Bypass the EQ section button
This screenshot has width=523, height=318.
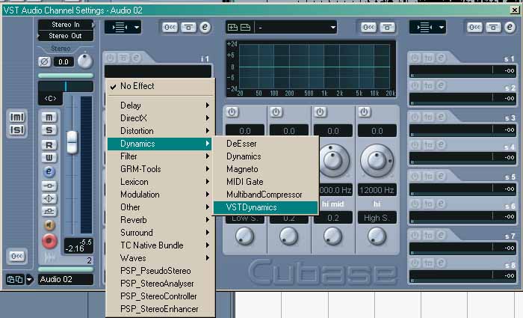pos(387,28)
